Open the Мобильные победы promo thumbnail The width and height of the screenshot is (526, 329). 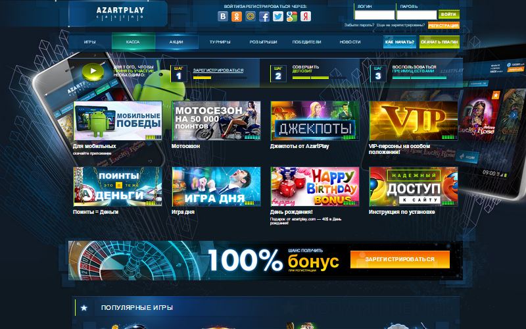pyautogui.click(x=118, y=120)
